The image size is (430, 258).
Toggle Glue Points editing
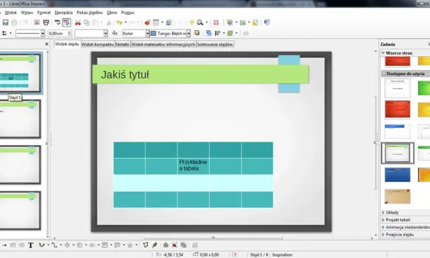click(155, 245)
